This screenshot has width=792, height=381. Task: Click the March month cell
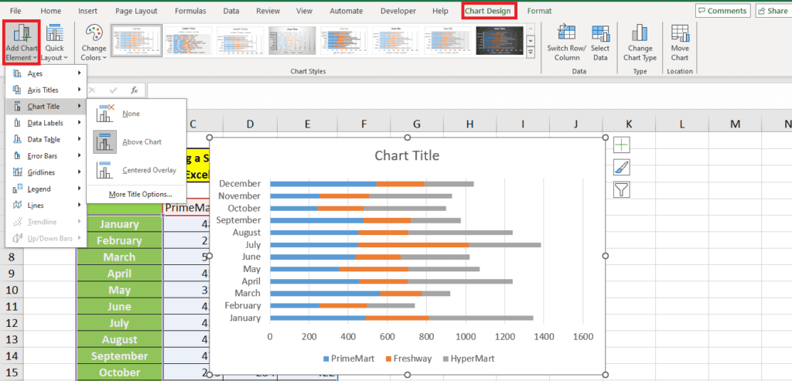[119, 257]
